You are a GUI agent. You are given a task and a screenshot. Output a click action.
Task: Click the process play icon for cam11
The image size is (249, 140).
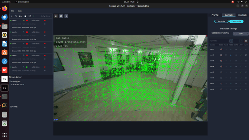[231, 49]
